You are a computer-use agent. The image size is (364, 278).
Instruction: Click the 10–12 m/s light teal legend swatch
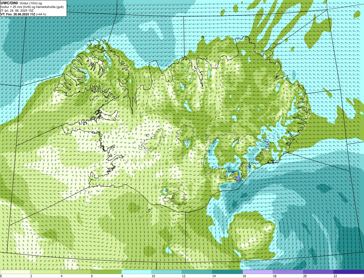pos(167,272)
